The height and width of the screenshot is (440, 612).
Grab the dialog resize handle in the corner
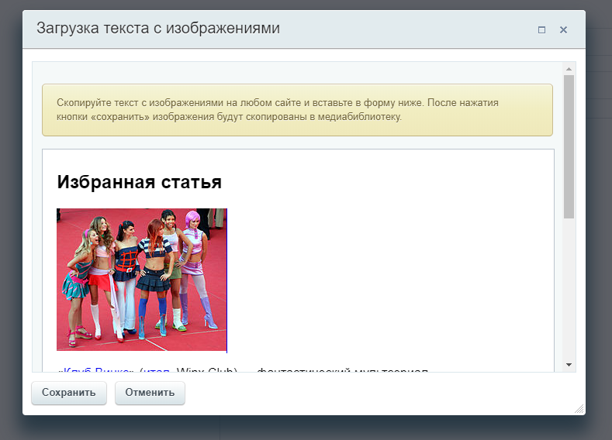coord(579,408)
